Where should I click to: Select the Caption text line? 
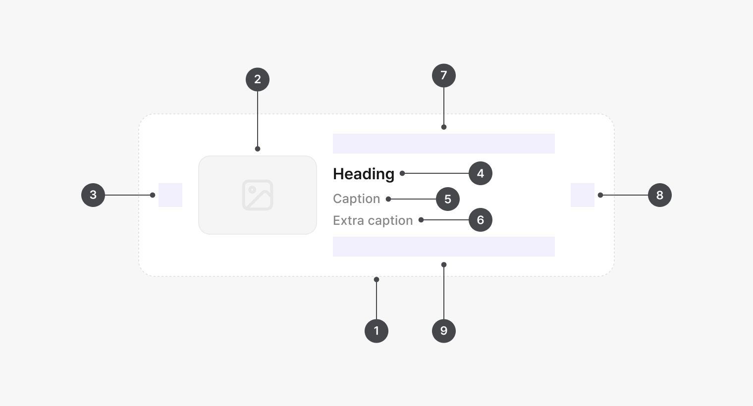click(356, 199)
